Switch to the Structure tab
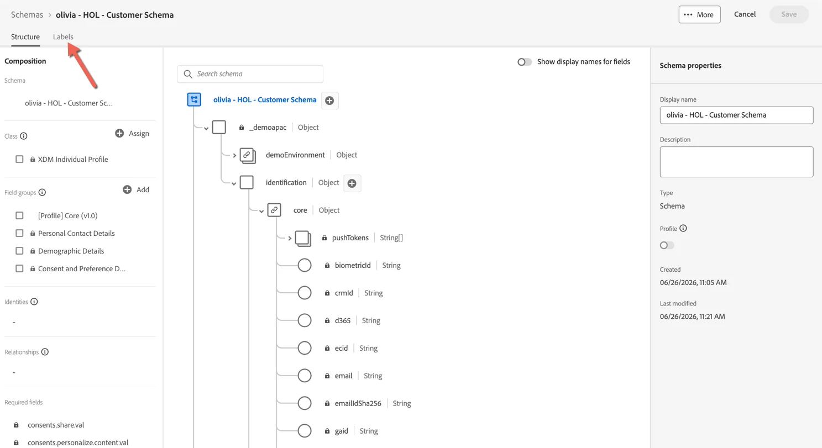The image size is (822, 448). [25, 36]
